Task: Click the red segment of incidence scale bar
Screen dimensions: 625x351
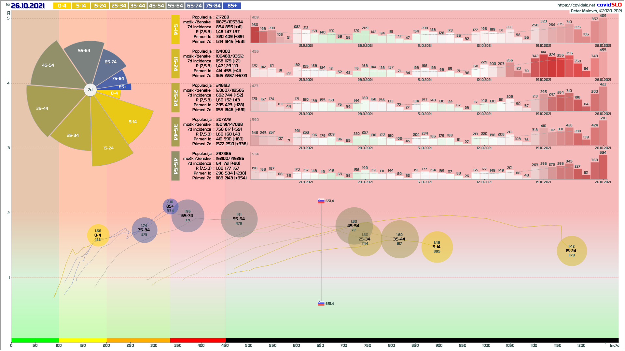Action: click(198, 340)
